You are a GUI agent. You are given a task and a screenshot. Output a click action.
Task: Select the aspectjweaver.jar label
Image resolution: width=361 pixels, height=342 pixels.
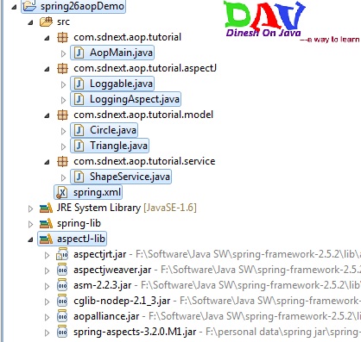pyautogui.click(x=112, y=270)
